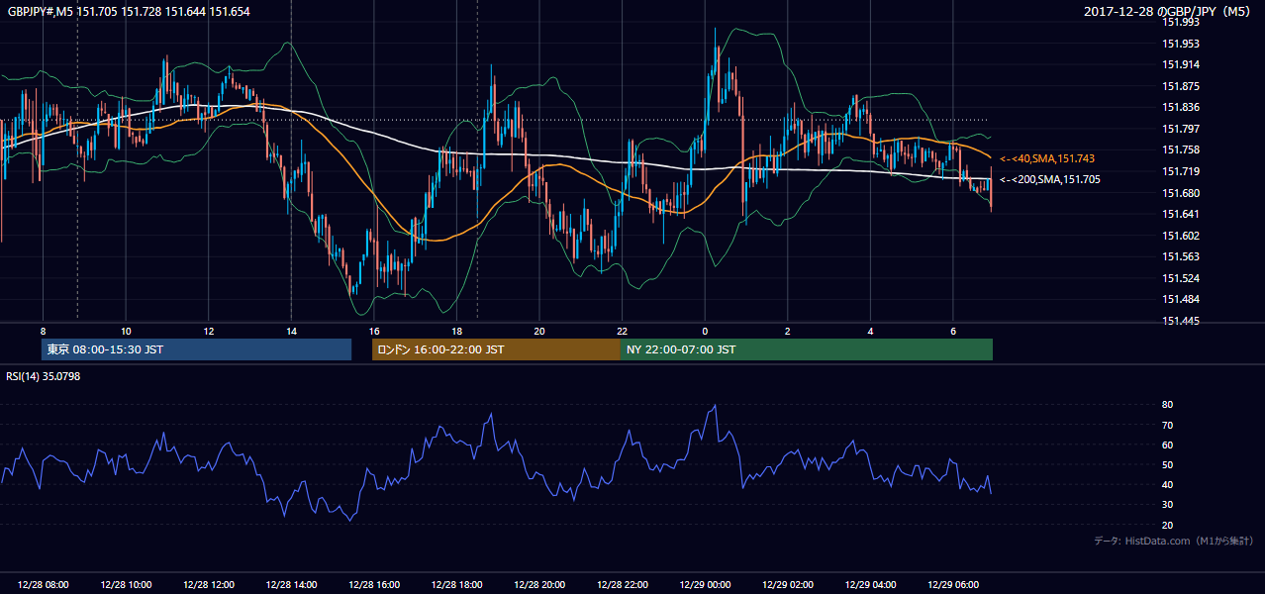Click the 2017-12-28 のGBP/JPY（M5） chart title

[x=1168, y=12]
